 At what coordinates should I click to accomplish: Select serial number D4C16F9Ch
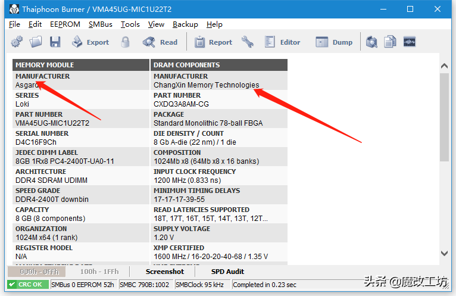click(x=36, y=142)
